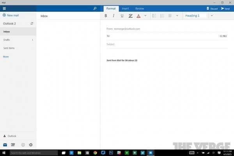The image size is (234, 156).
Task: Select the Heading 1 style box
Action: (x=195, y=16)
